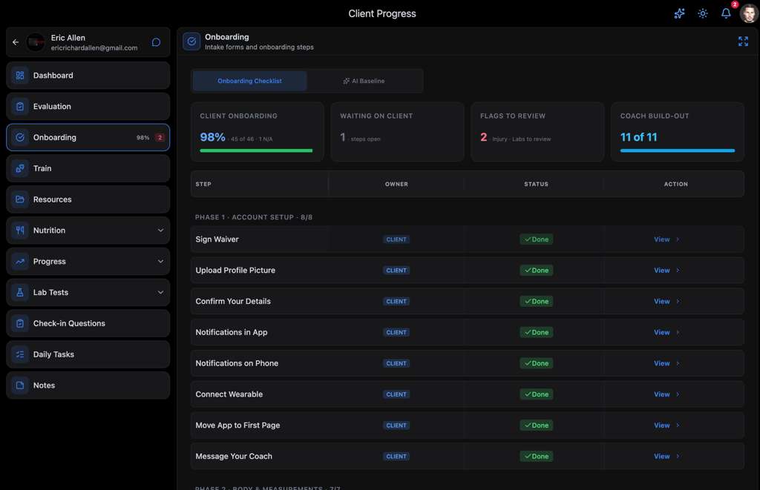
Task: Click the Train dumbbell icon
Action: [20, 168]
